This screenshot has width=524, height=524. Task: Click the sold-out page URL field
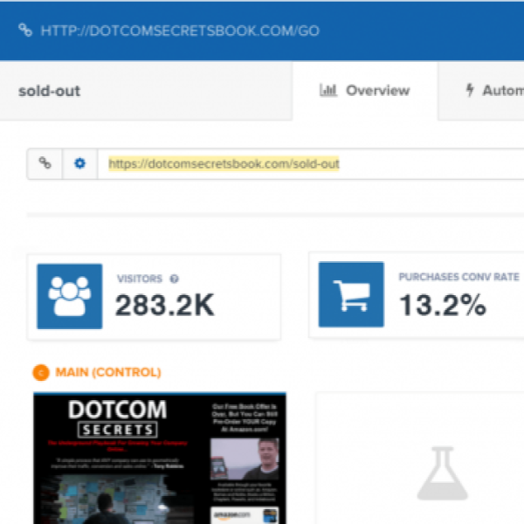coord(311,163)
